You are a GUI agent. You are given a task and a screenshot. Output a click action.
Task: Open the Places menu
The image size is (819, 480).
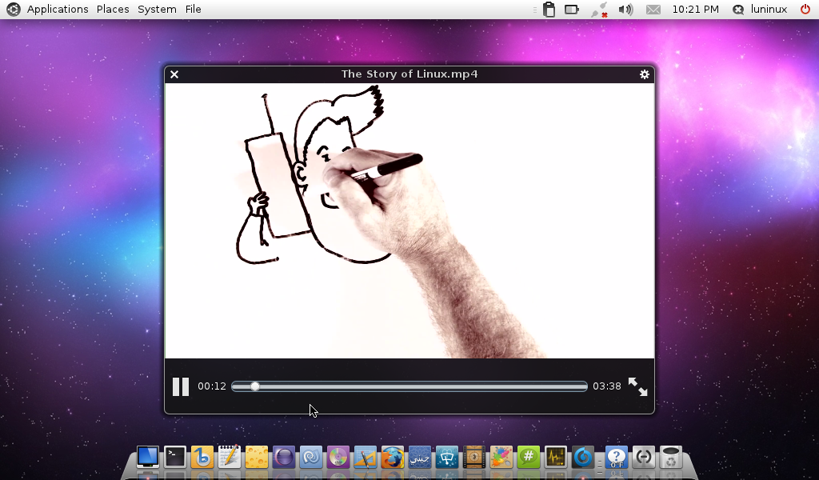pos(113,10)
